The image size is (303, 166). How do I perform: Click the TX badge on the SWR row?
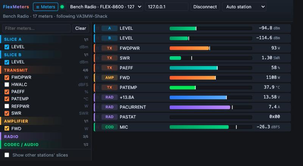[x=109, y=58]
